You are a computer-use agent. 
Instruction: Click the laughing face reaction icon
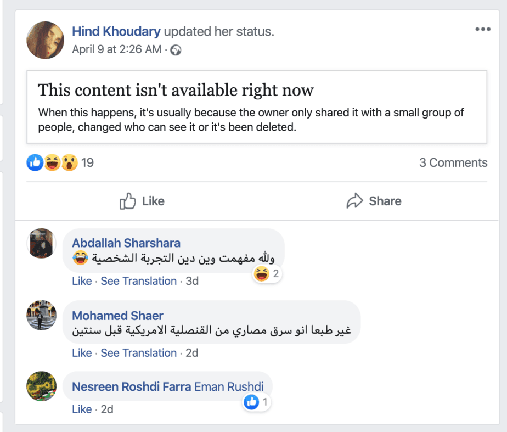point(52,162)
